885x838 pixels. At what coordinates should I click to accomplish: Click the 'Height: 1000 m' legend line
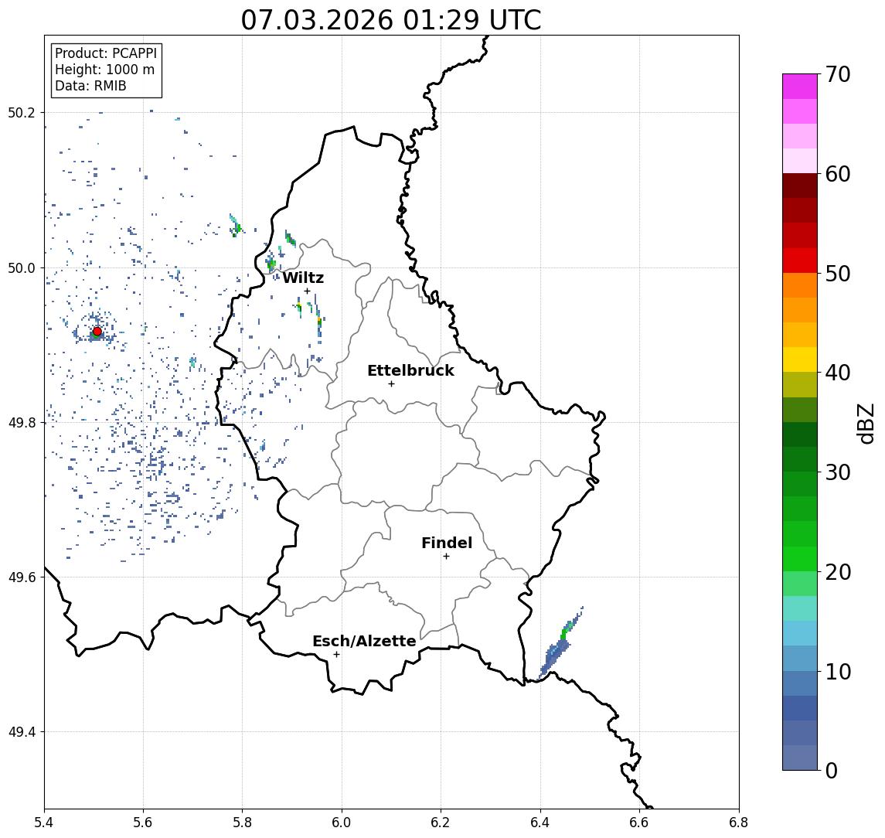(x=104, y=70)
